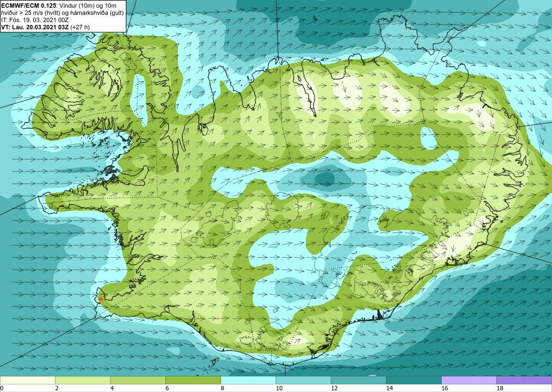Click the legend value label '12'

335,388
